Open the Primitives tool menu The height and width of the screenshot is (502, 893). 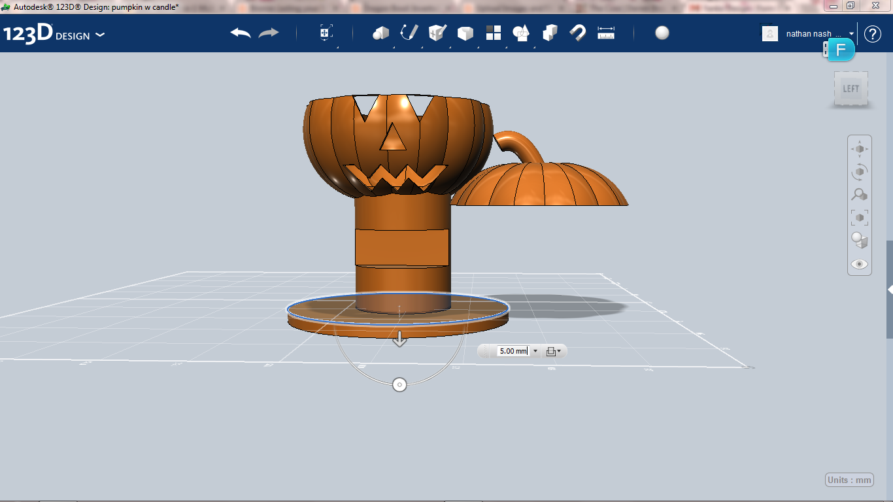tap(380, 33)
